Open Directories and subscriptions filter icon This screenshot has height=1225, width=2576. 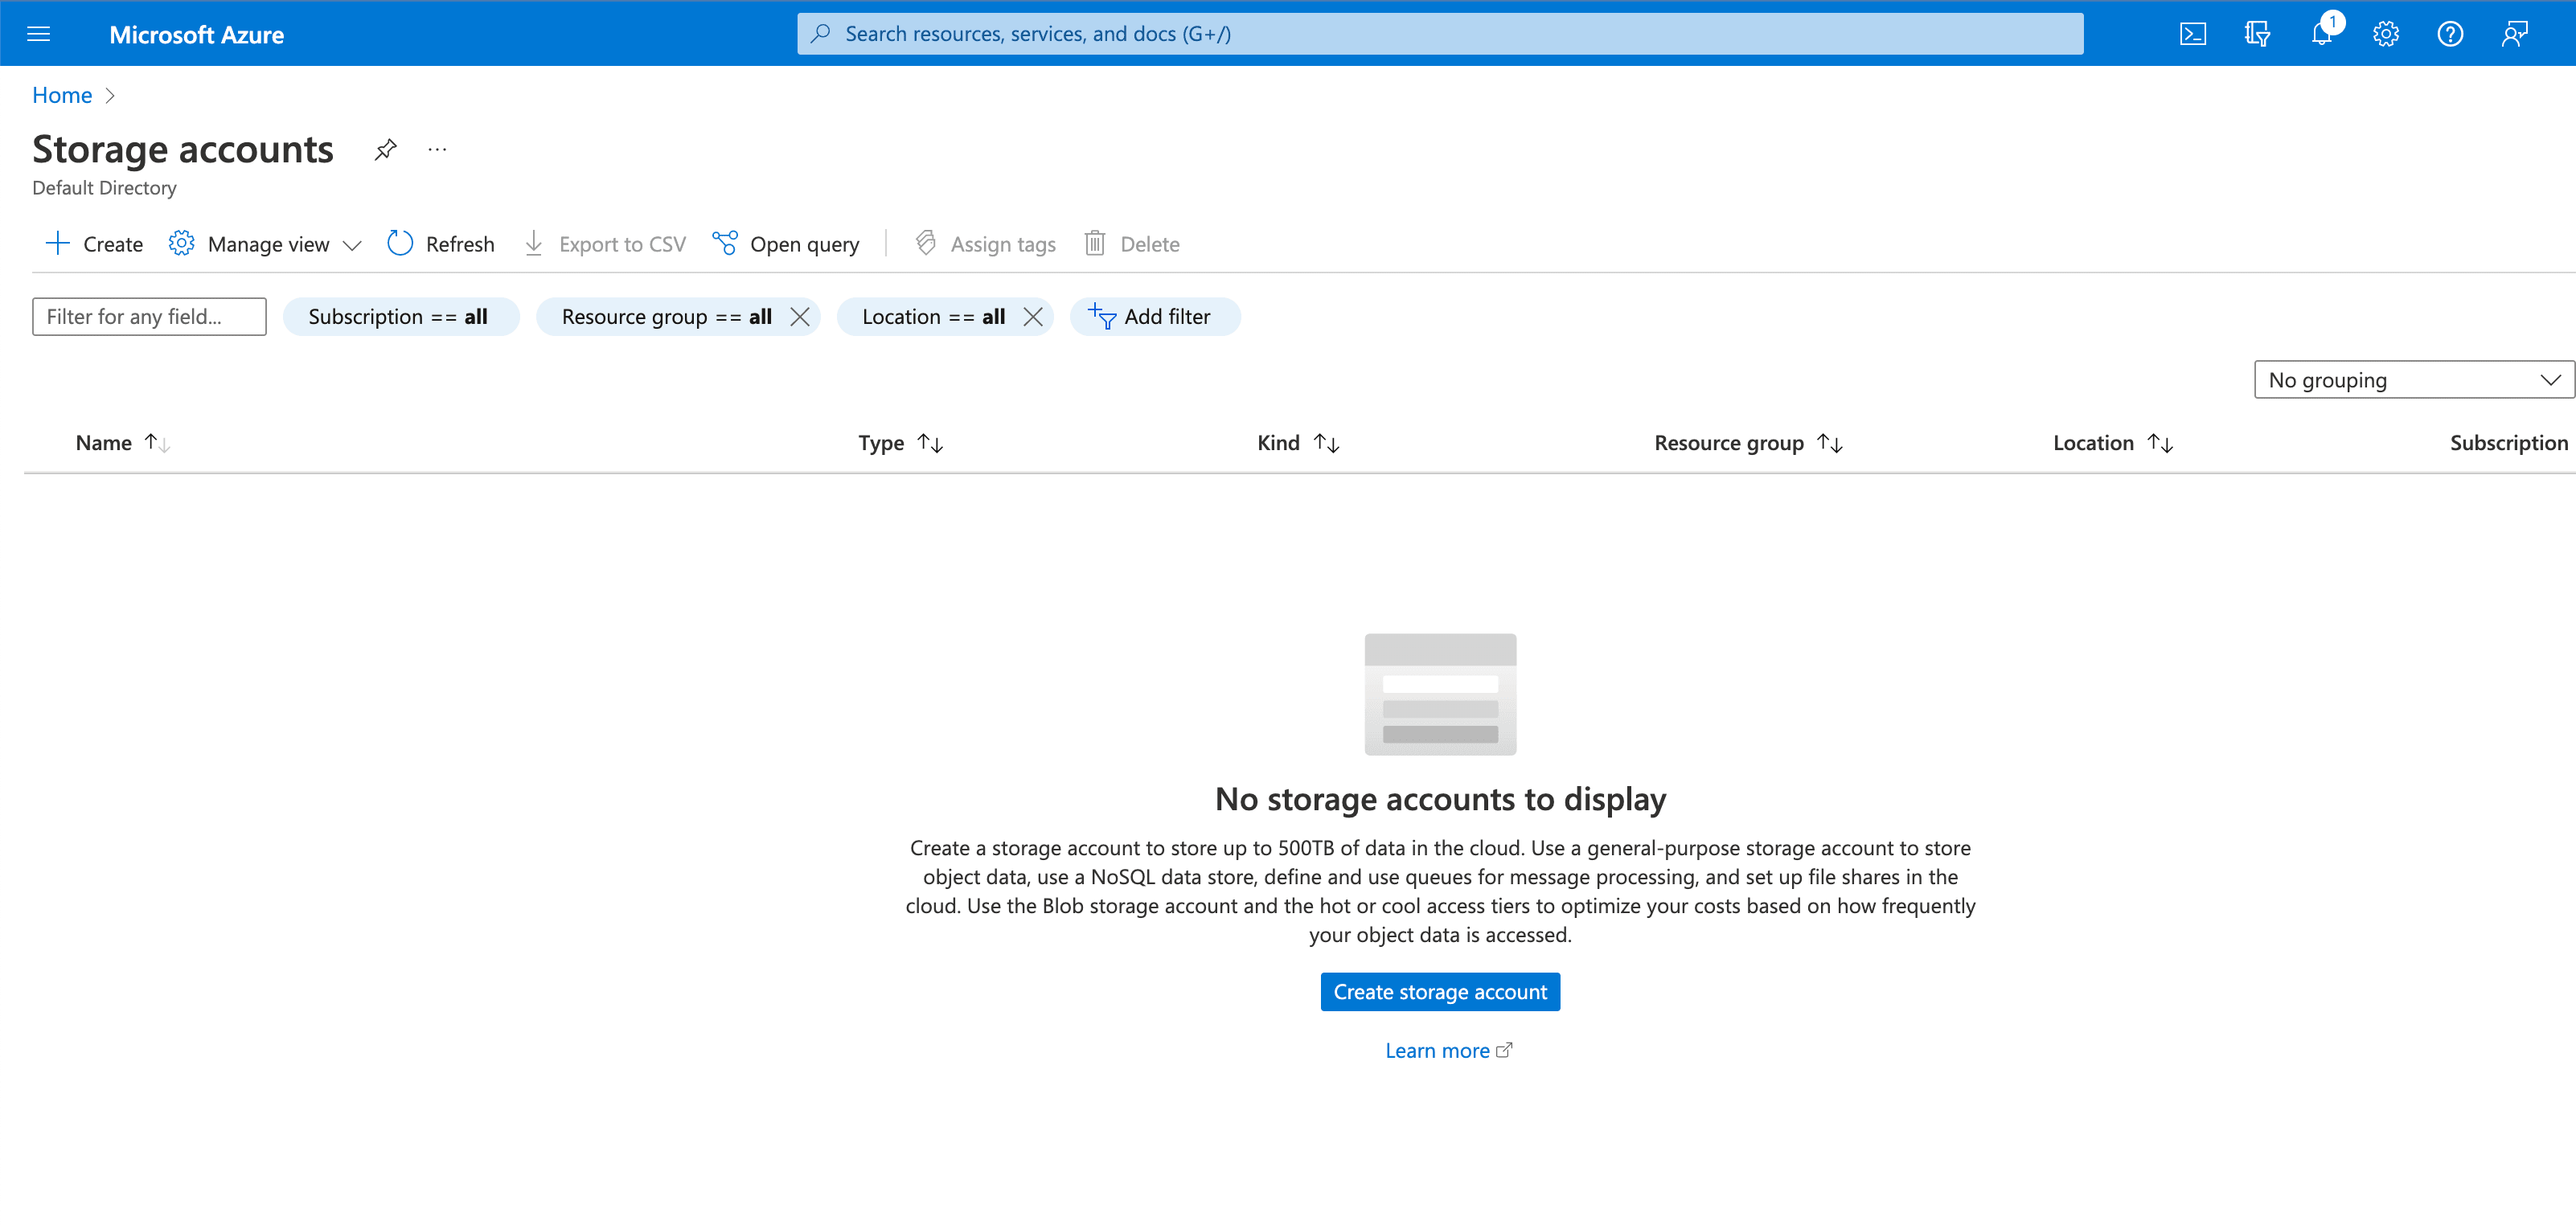2256,34
